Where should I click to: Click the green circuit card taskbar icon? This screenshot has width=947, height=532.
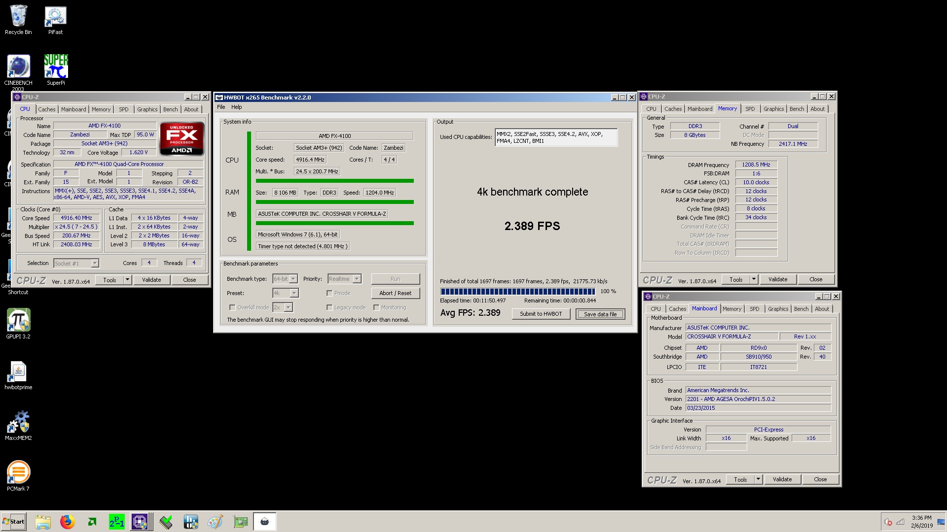pos(240,522)
